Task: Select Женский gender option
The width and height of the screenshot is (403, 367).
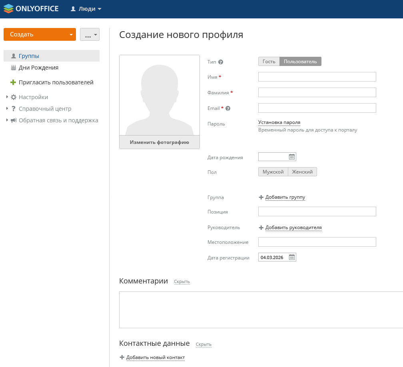Action: (302, 172)
